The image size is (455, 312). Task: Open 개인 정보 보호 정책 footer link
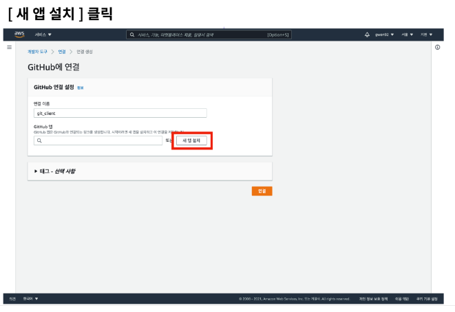pyautogui.click(x=373, y=299)
